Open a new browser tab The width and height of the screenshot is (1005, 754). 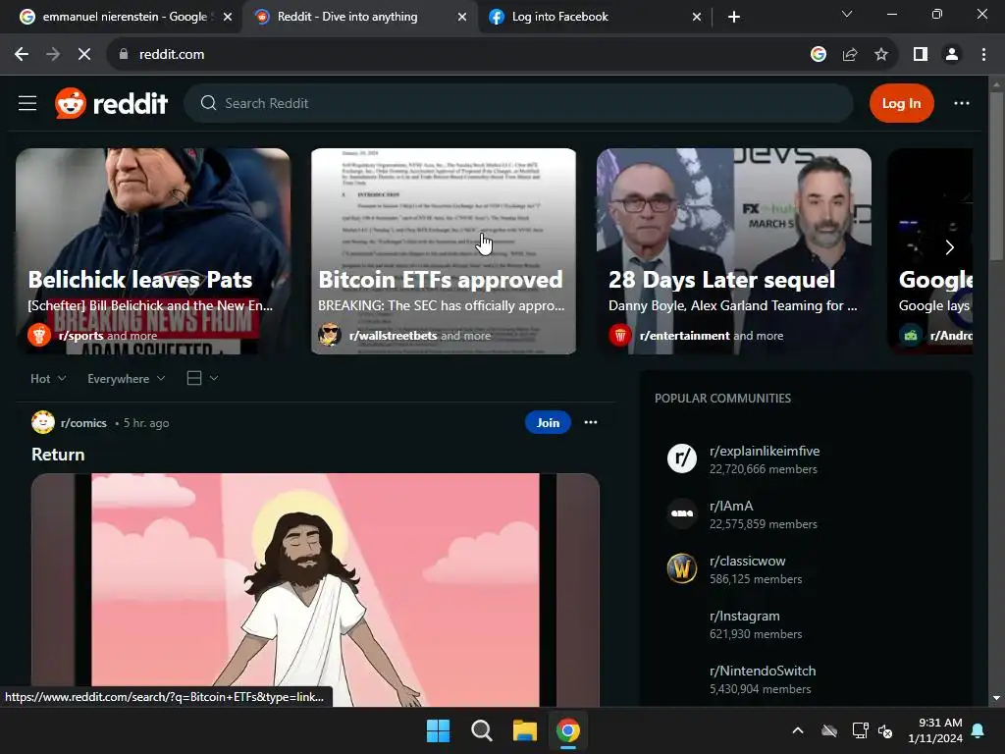click(x=734, y=17)
